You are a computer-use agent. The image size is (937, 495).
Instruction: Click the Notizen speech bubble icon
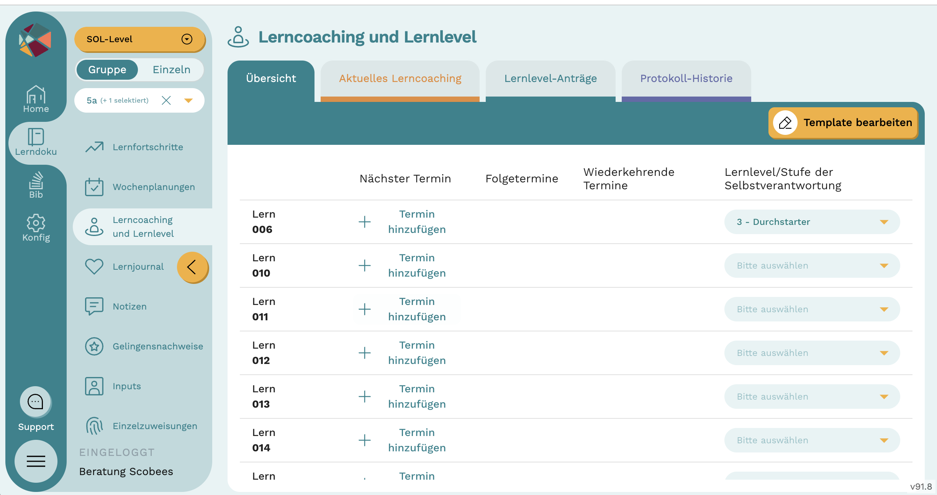[x=94, y=307]
